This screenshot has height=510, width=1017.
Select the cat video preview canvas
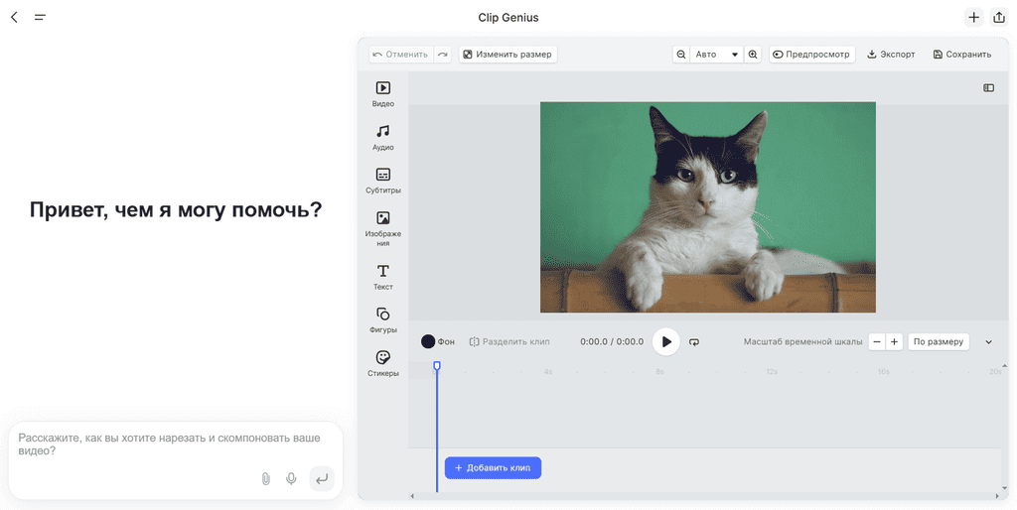tap(707, 206)
